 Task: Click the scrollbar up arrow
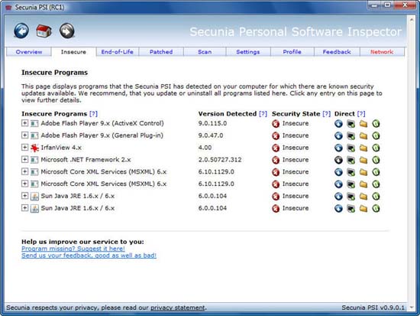coord(412,20)
